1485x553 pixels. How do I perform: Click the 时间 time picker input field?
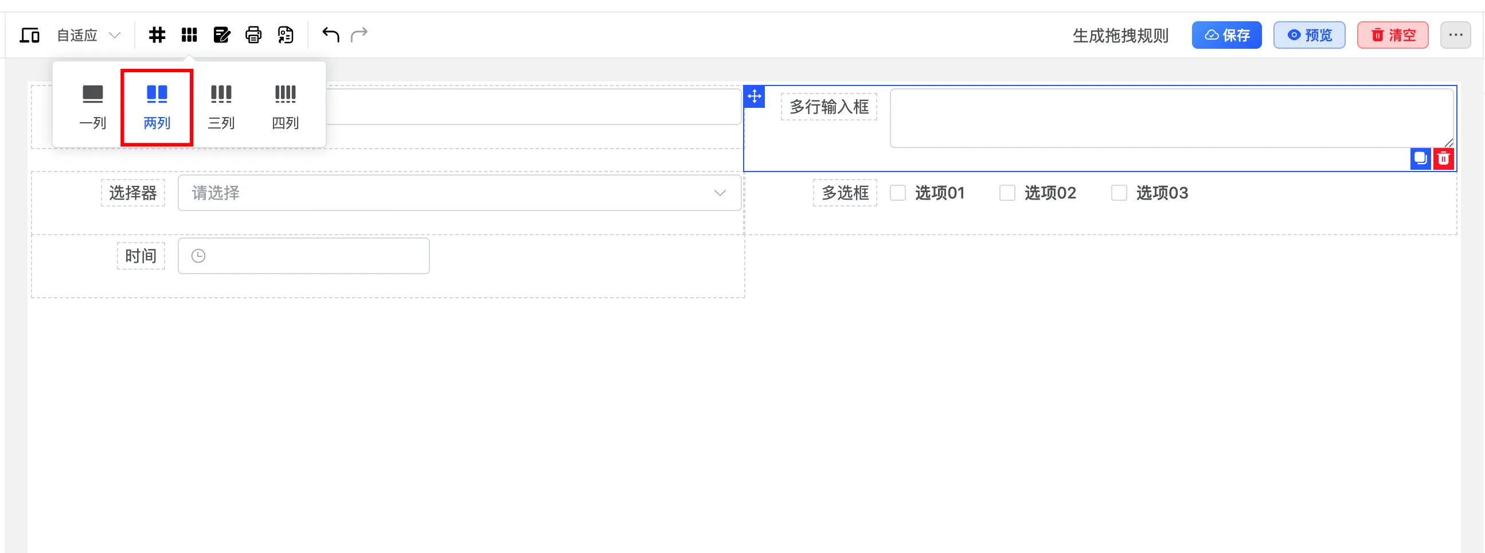tap(304, 255)
